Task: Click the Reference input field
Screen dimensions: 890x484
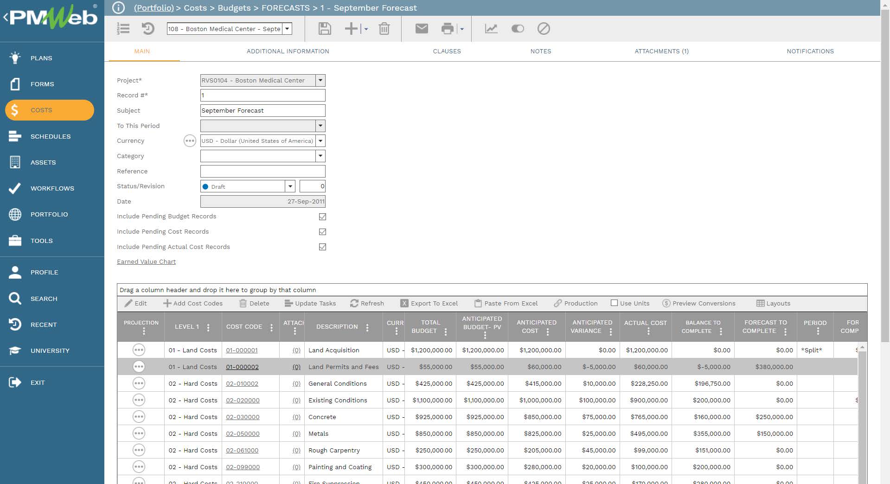Action: (263, 171)
